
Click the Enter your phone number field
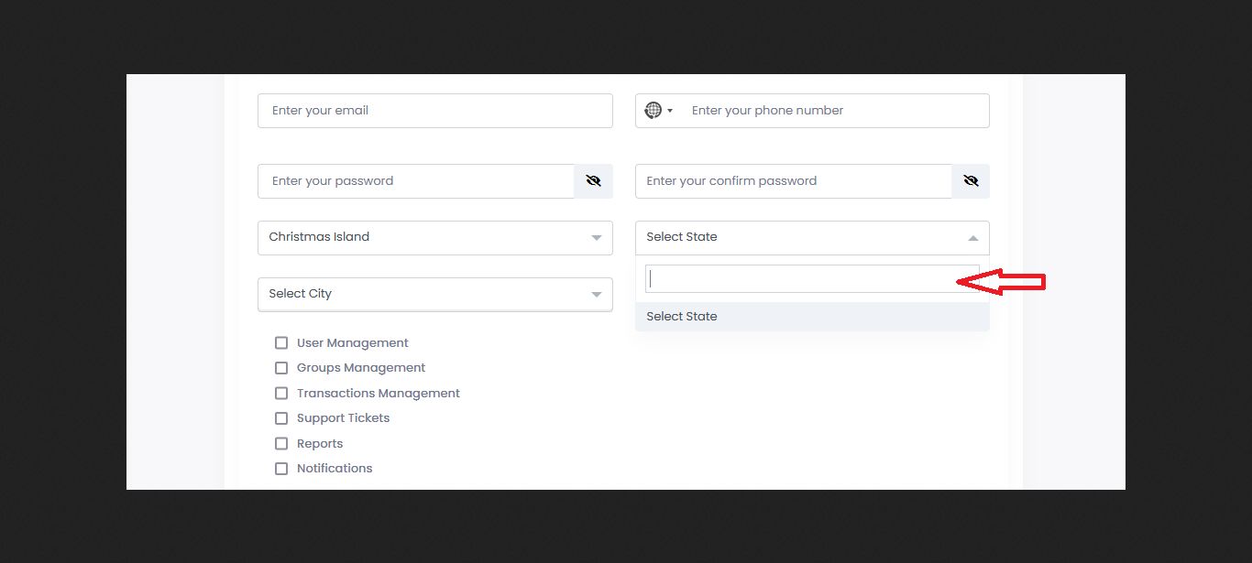(x=834, y=111)
